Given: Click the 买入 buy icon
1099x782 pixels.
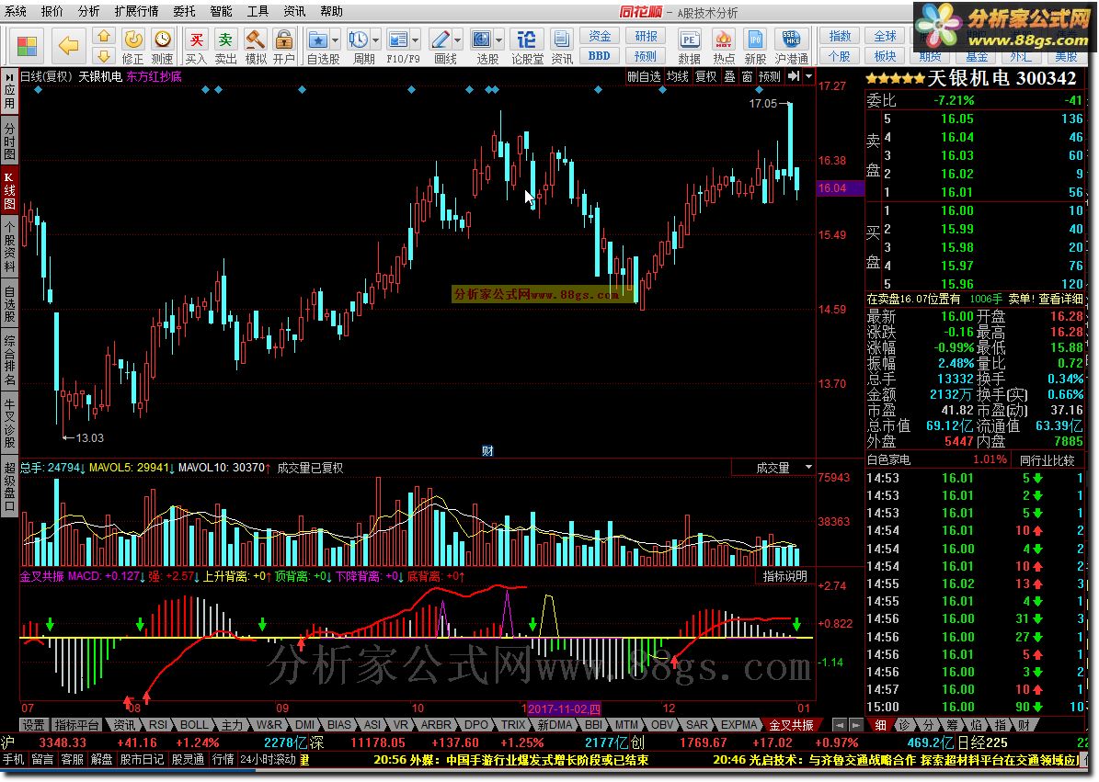Looking at the screenshot, I should click(196, 46).
